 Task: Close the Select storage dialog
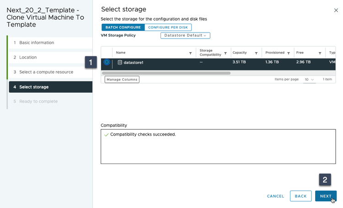pyautogui.click(x=337, y=10)
